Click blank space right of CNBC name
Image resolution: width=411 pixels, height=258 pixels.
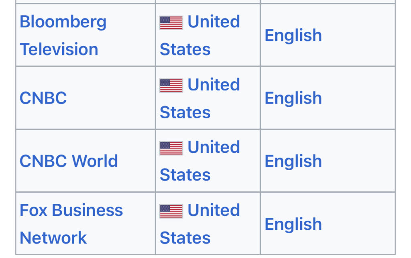(112, 98)
